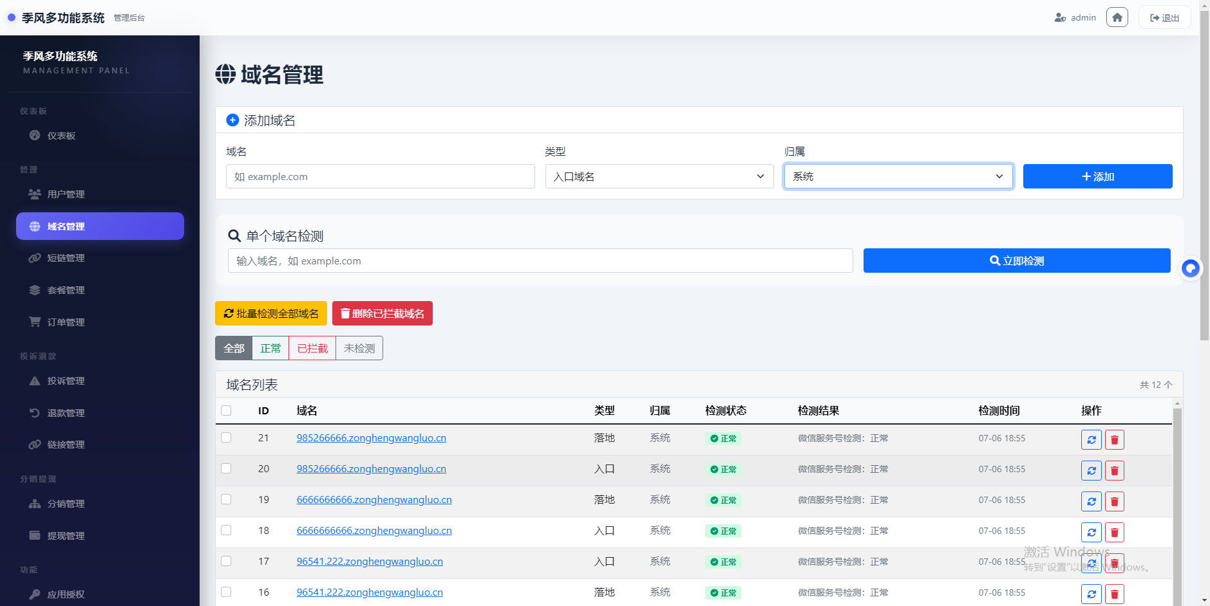Click refresh icon for domain ID 19
Screen dimensions: 1210x606
(1092, 502)
